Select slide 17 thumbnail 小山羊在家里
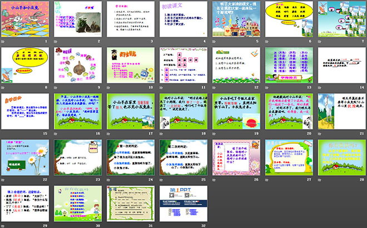 point(131,111)
